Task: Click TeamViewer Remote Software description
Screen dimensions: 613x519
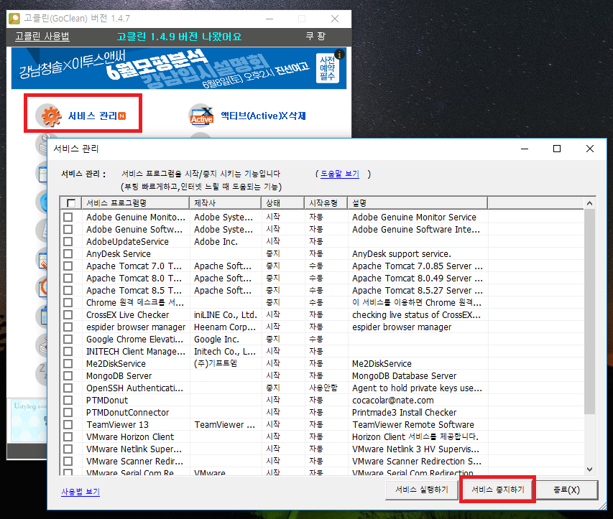Action: tap(412, 424)
